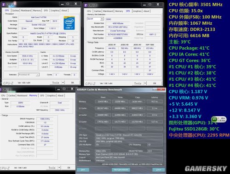Open Tools dropdown arrow in Memory window
The image size is (230, 174).
pos(59,168)
